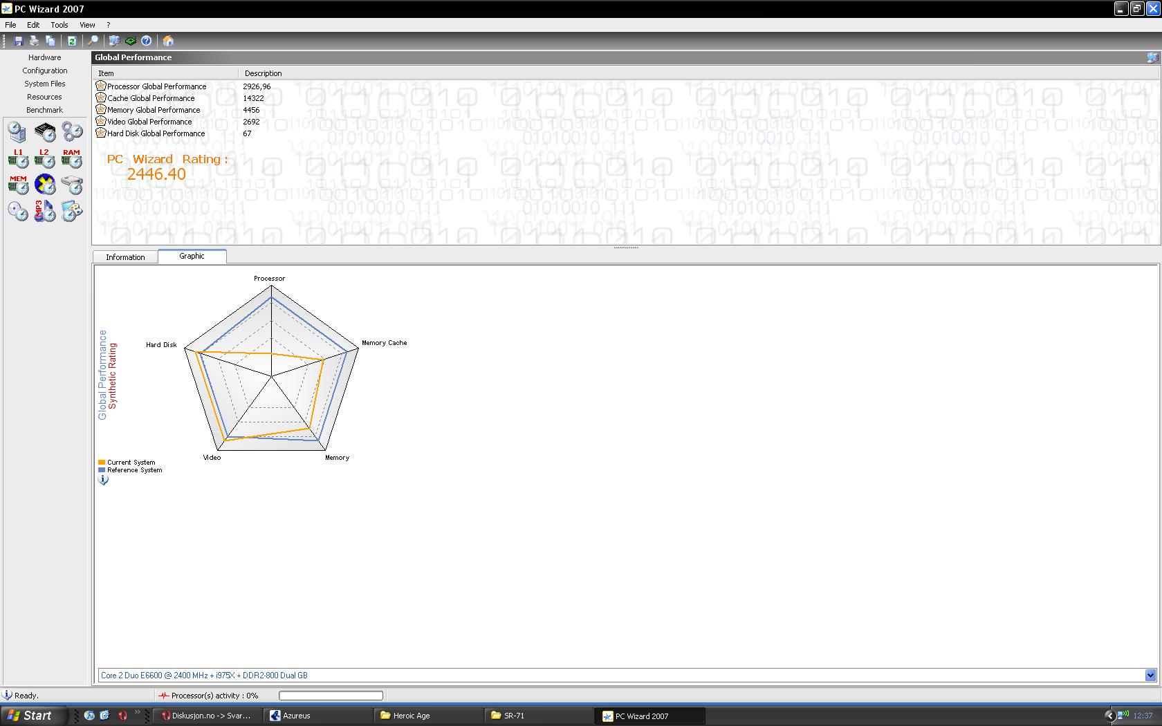Screen dimensions: 1162x726
Task: Open the Edit menu
Action: [x=33, y=25]
